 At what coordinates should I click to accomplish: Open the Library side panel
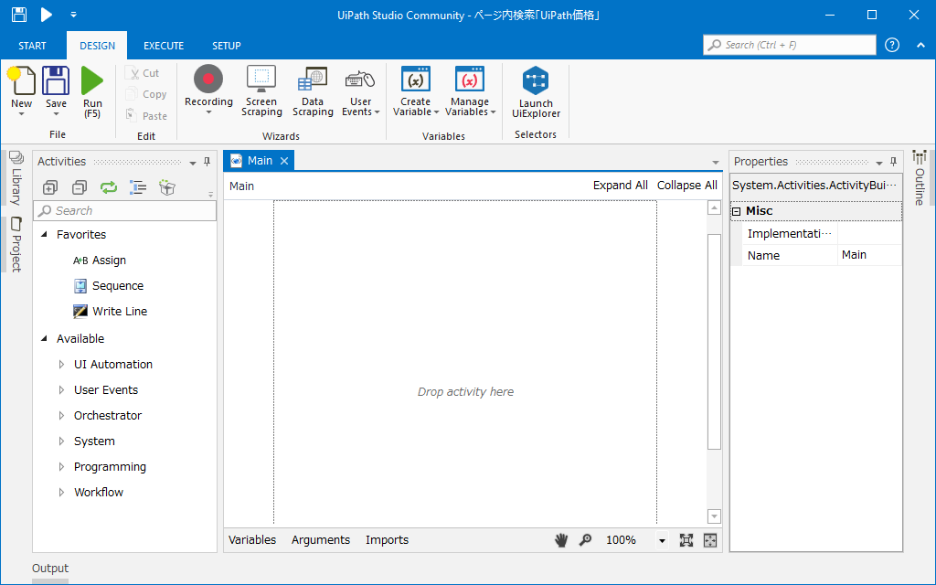click(16, 178)
